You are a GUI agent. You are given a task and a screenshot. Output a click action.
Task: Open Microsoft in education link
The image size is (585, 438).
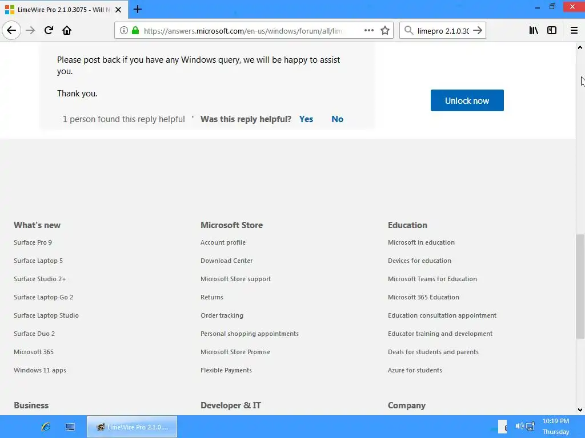(421, 242)
